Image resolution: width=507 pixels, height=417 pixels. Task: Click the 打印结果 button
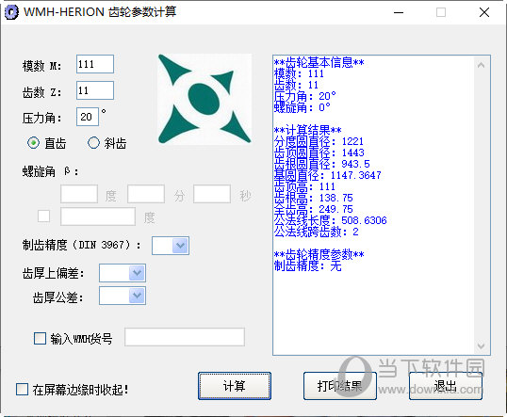pos(340,386)
